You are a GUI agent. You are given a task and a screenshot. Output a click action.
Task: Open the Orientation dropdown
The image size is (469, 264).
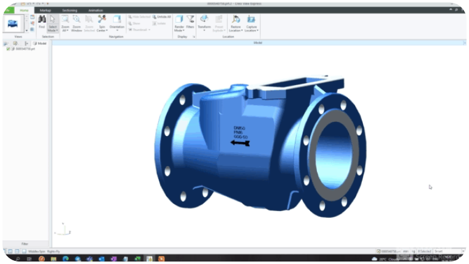coord(117,29)
